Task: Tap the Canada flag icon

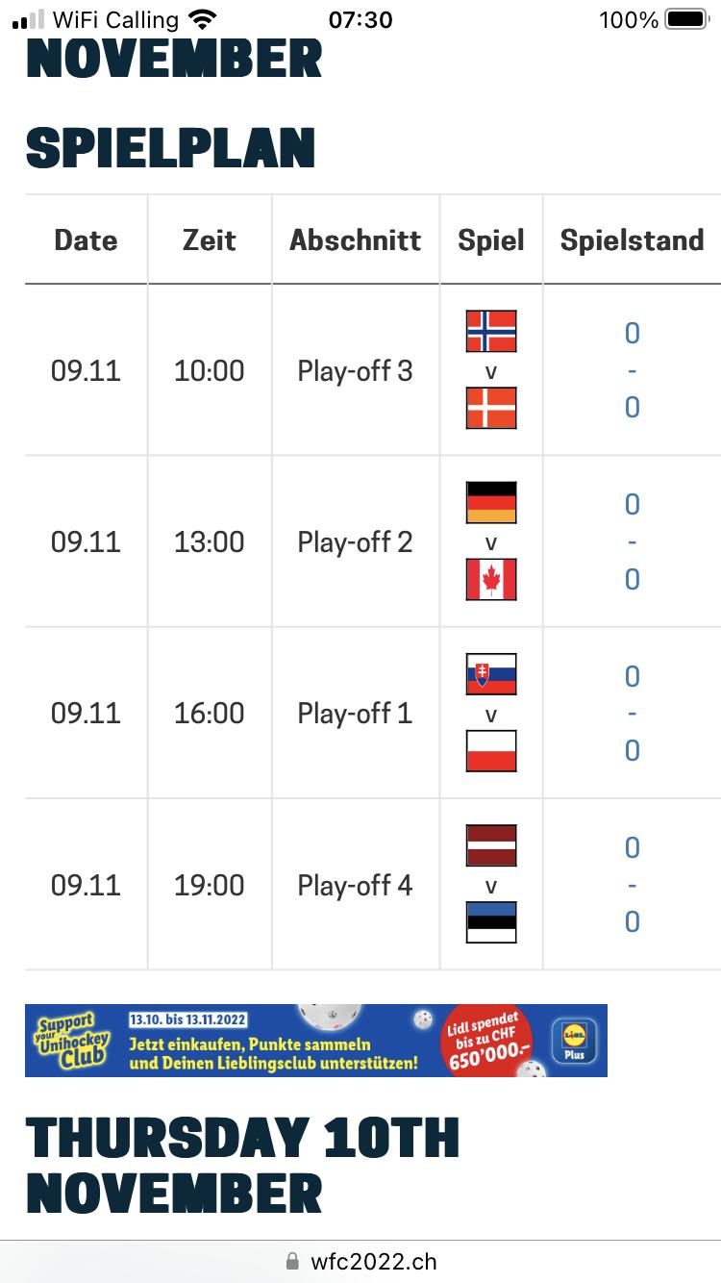Action: pyautogui.click(x=491, y=579)
